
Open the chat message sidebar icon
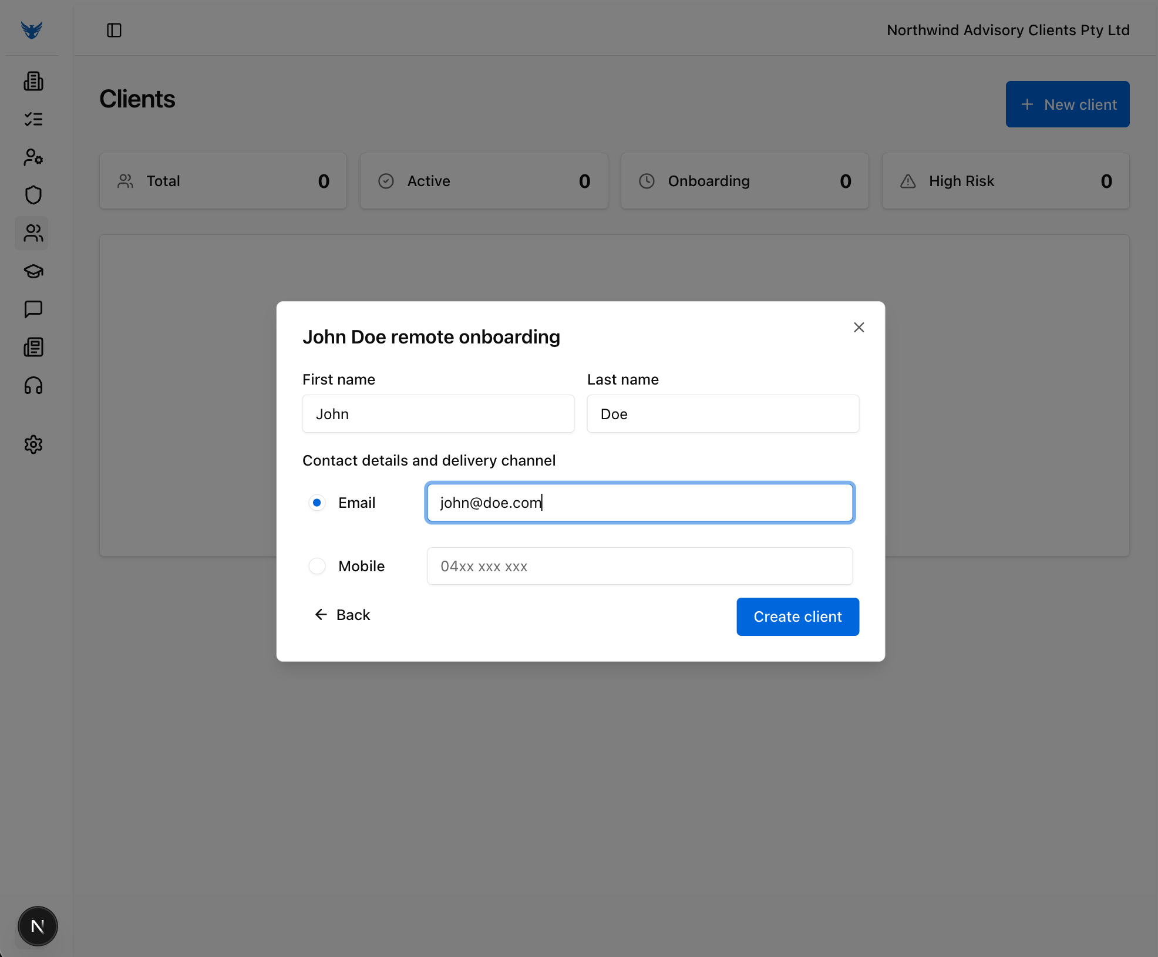tap(33, 309)
